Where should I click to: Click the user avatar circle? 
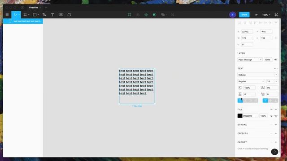232,15
